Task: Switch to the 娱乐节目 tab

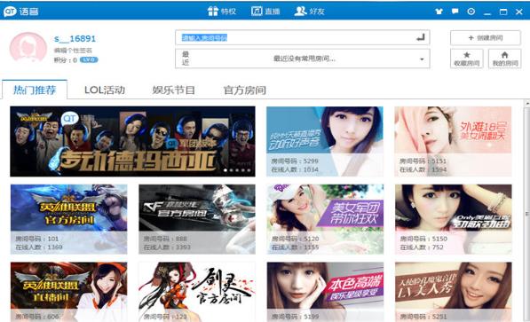Action: [x=173, y=90]
